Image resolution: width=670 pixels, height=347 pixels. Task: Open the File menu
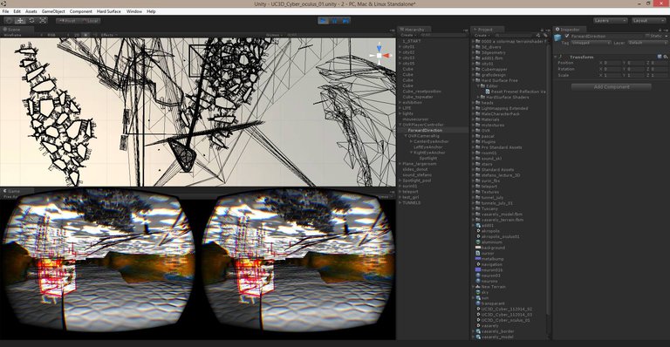(5, 11)
